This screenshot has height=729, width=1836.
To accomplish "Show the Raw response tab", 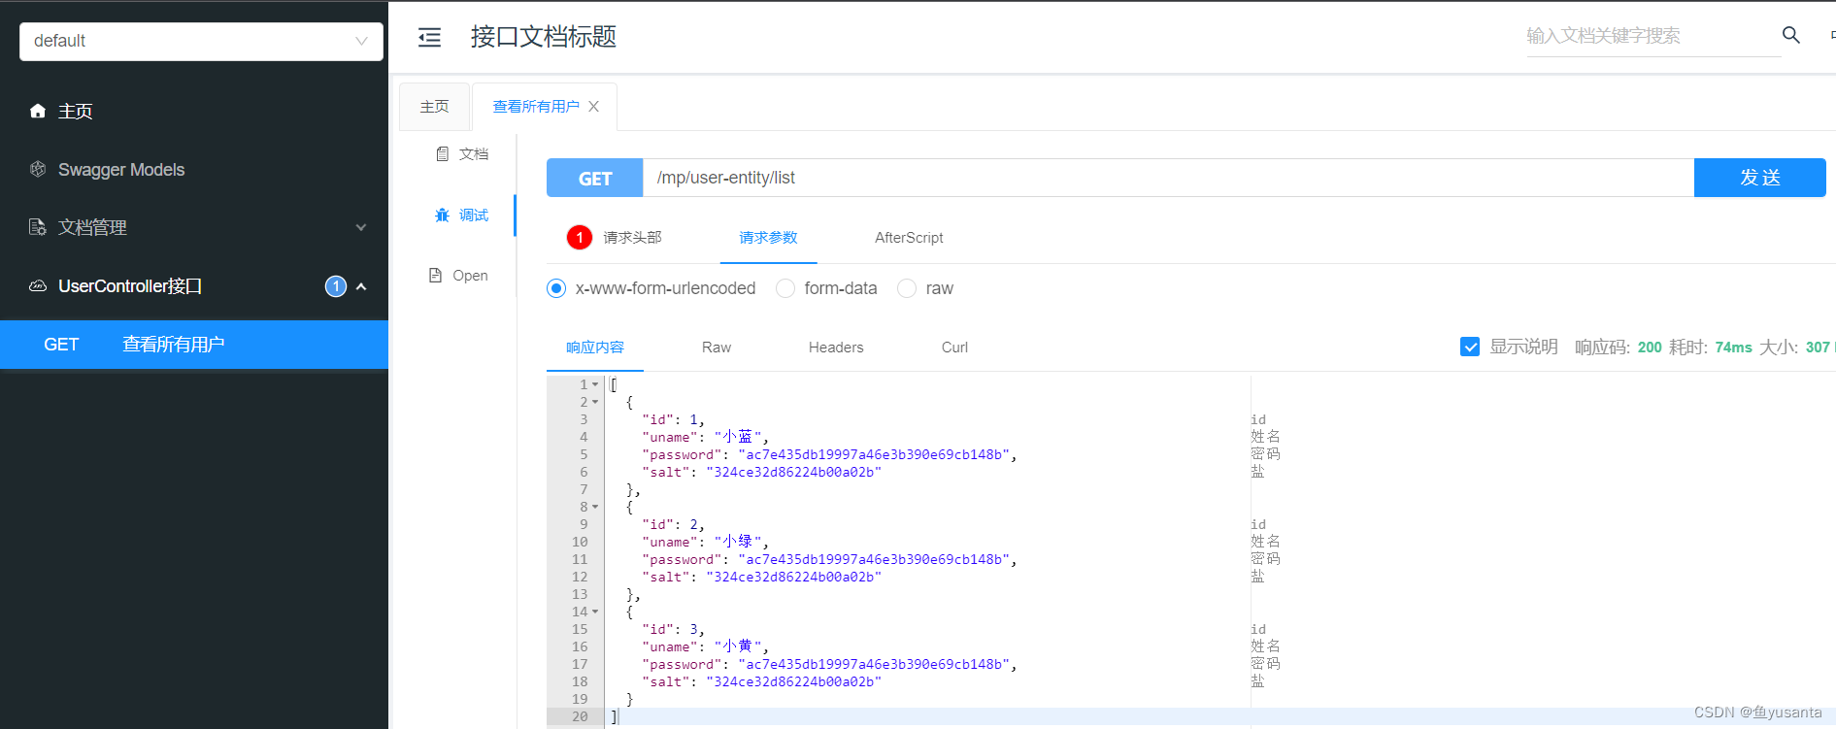I will (x=717, y=347).
